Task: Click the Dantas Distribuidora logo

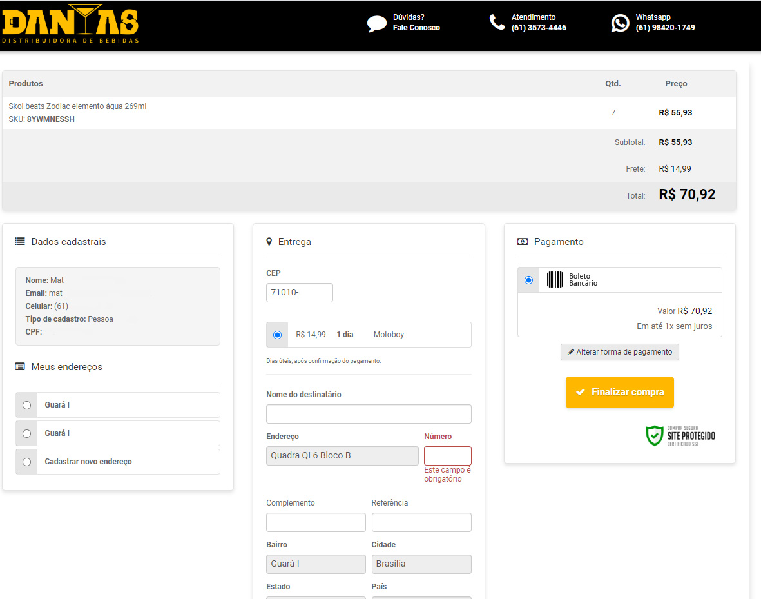Action: (x=71, y=25)
